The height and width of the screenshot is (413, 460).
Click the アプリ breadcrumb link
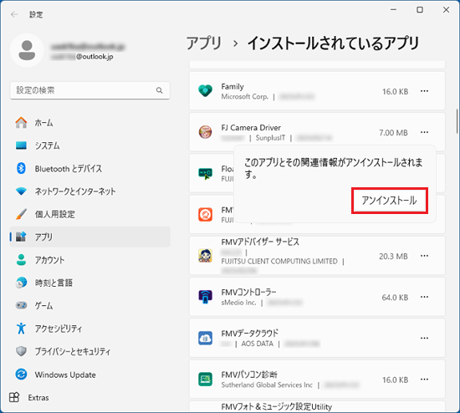[x=204, y=43]
